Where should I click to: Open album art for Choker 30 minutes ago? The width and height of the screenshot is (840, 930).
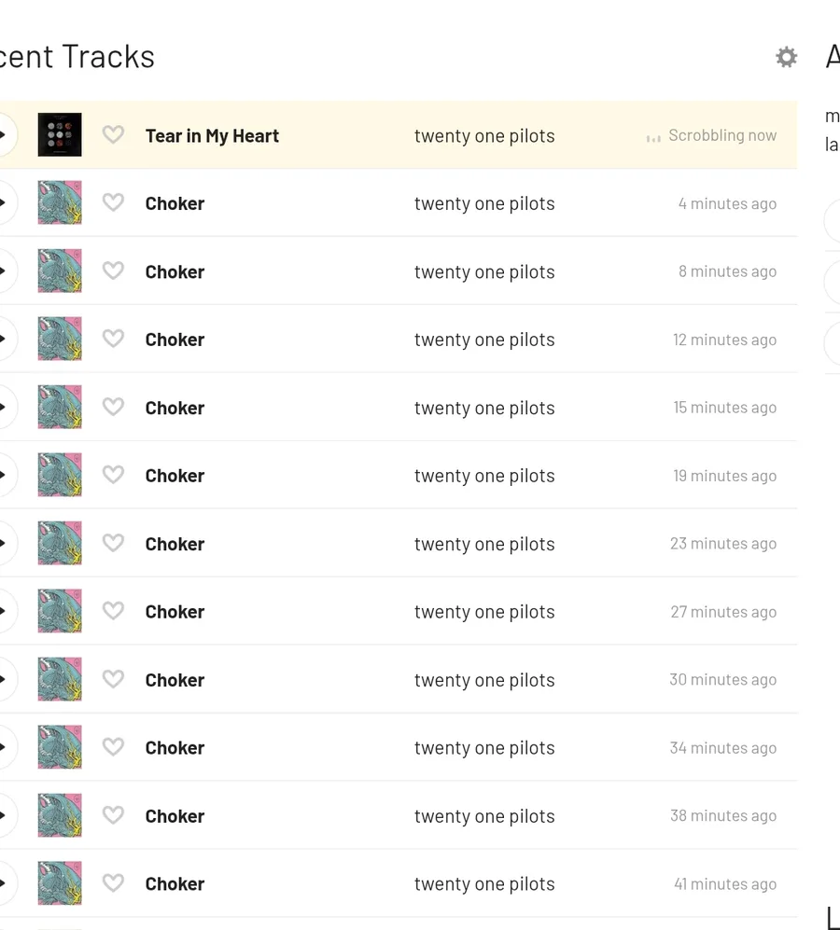point(60,678)
